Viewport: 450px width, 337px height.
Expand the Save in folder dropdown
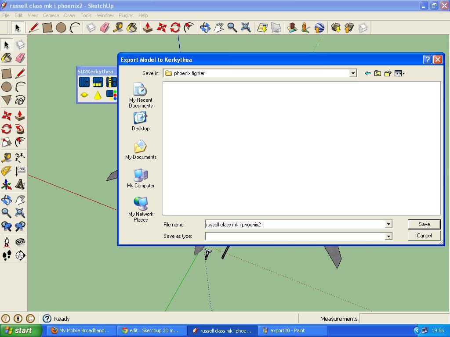coord(353,73)
